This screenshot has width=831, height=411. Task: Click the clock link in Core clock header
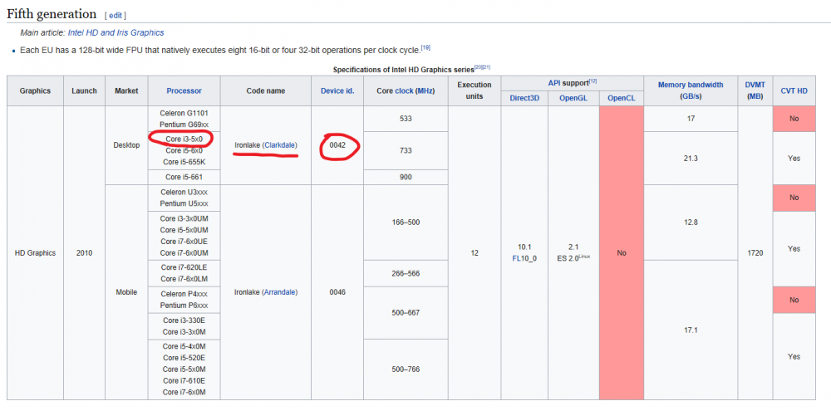(405, 91)
